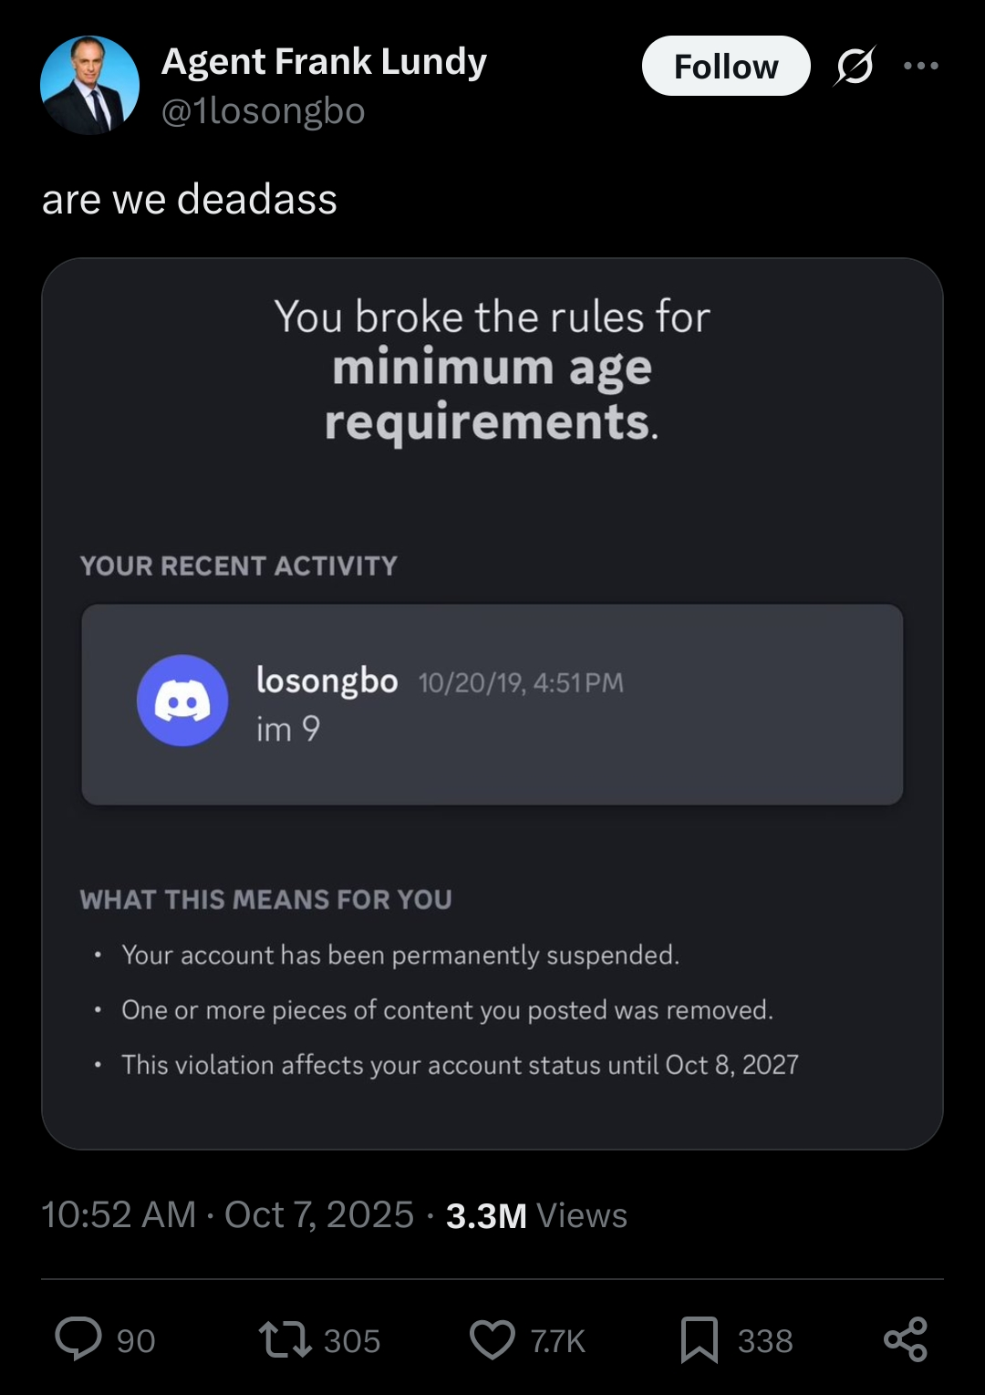Click the Follow button

coord(725,67)
